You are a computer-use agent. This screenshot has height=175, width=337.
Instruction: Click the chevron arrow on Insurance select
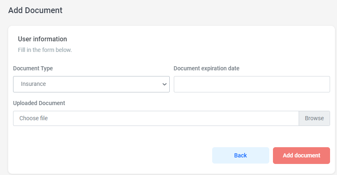[164, 84]
